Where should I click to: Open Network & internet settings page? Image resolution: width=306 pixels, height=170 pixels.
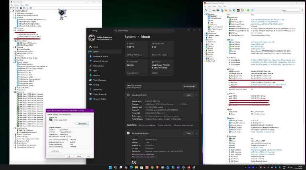[100, 61]
